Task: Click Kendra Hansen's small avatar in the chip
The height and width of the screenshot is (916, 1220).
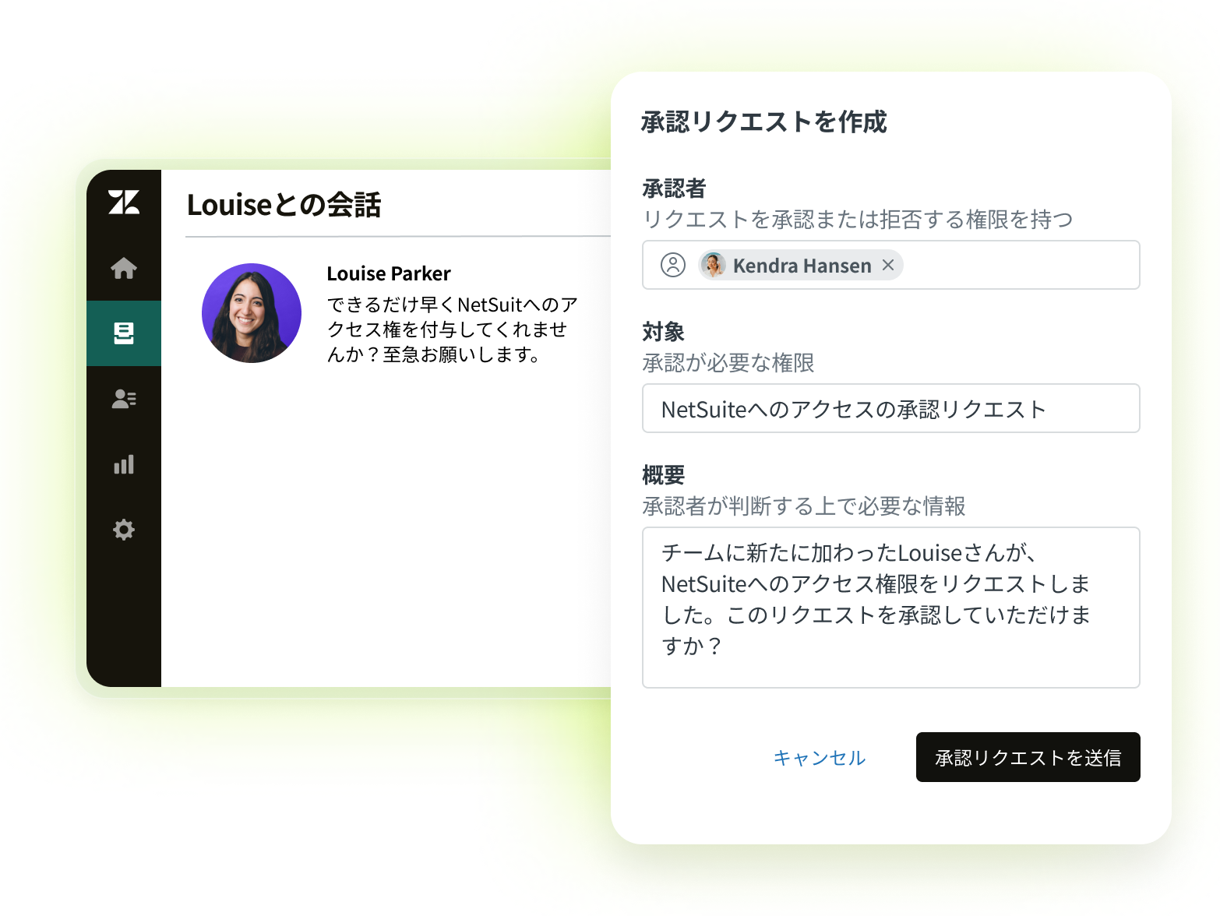Action: pos(713,266)
